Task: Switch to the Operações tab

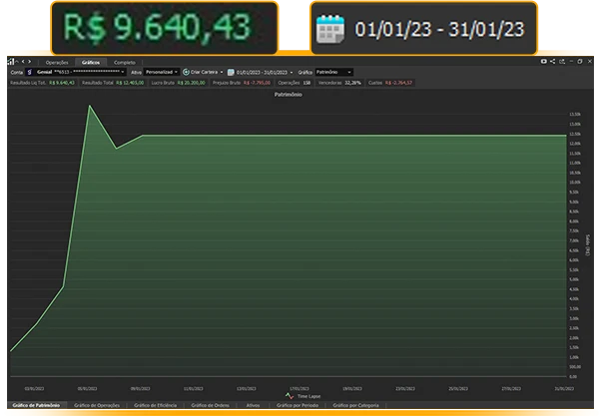Action: point(57,62)
